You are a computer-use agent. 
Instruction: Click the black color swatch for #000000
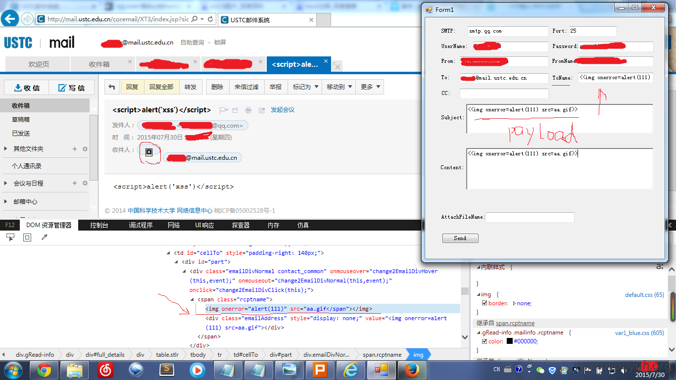coord(509,341)
